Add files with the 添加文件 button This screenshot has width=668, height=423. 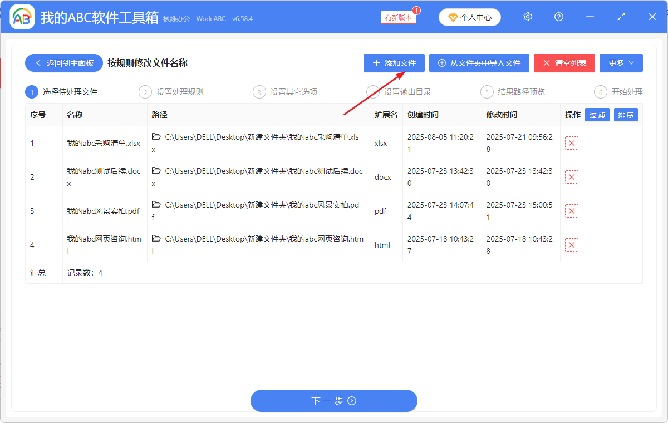point(394,63)
